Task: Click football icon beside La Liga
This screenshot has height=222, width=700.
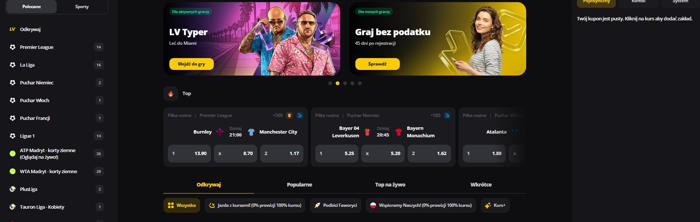Action: pyautogui.click(x=13, y=65)
